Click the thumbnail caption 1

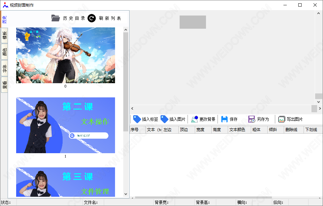click(65, 156)
